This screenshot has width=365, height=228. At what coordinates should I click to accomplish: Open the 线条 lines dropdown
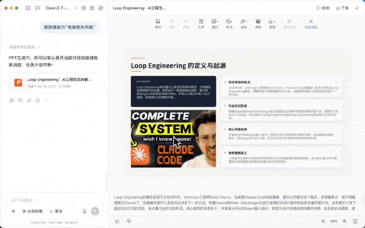pyautogui.click(x=244, y=24)
